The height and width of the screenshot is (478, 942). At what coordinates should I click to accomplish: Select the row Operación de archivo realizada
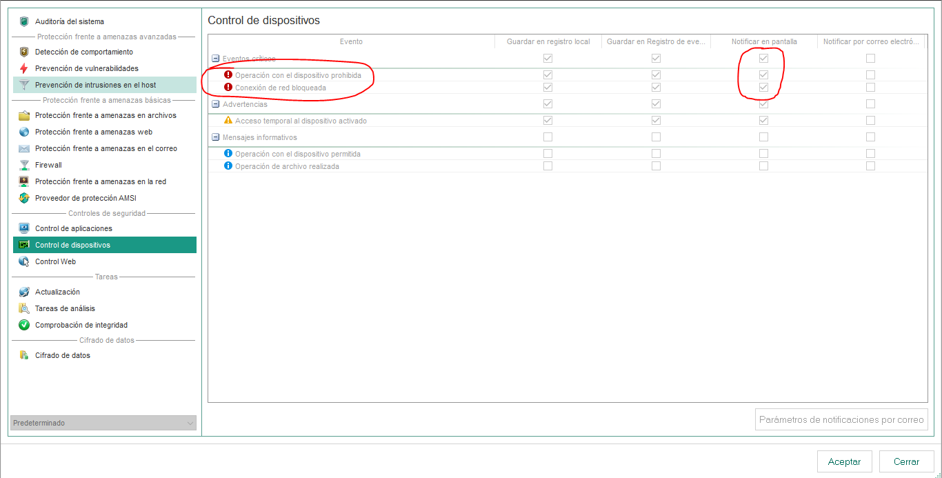pos(568,166)
